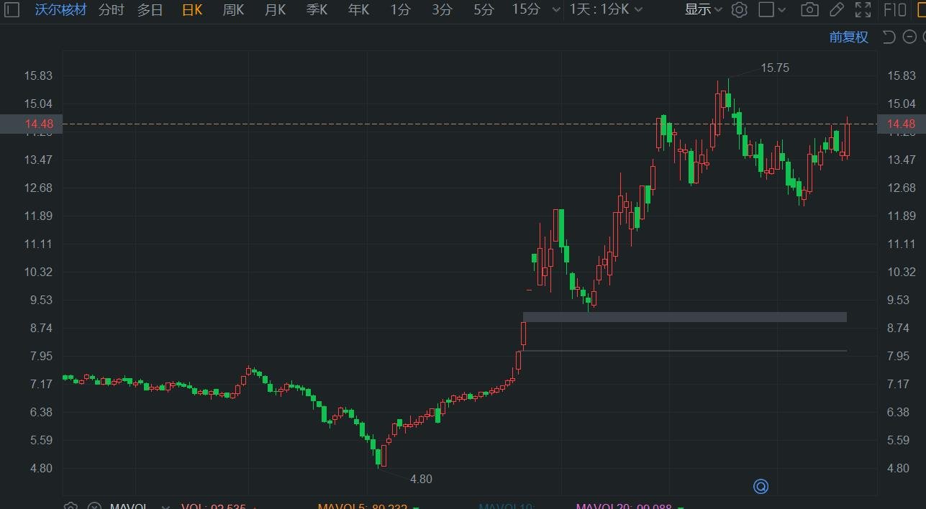Viewport: 926px width, 509px height.
Task: Select the 分时 intraday view
Action: [x=111, y=10]
